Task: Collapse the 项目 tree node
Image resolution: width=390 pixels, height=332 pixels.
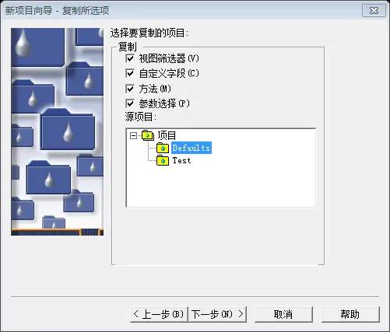Action: point(133,135)
